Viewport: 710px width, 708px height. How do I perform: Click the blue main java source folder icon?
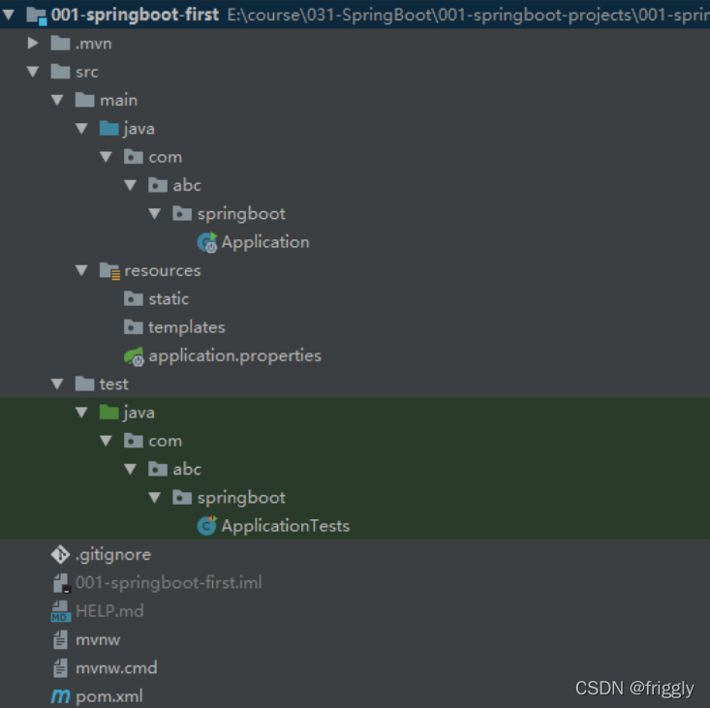pos(109,128)
